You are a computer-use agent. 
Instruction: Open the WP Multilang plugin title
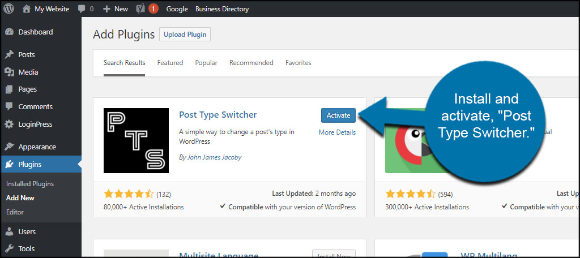[490, 255]
